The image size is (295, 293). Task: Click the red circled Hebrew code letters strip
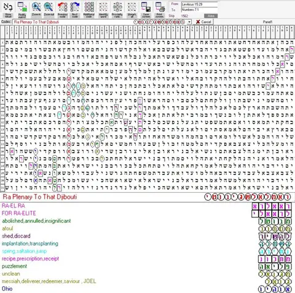pyautogui.click(x=248, y=197)
